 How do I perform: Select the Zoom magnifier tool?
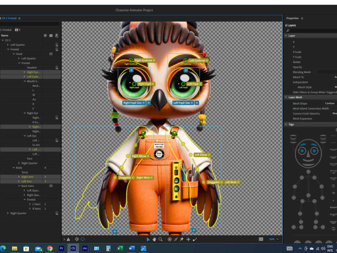[160, 239]
